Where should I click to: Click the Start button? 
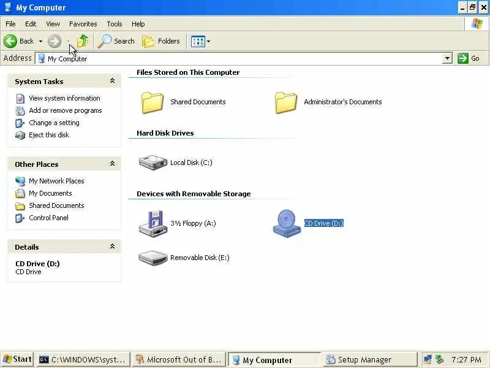pyautogui.click(x=18, y=359)
